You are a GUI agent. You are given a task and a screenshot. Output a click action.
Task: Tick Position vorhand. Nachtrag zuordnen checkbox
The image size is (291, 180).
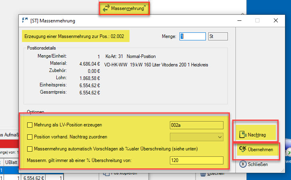(x=30, y=137)
